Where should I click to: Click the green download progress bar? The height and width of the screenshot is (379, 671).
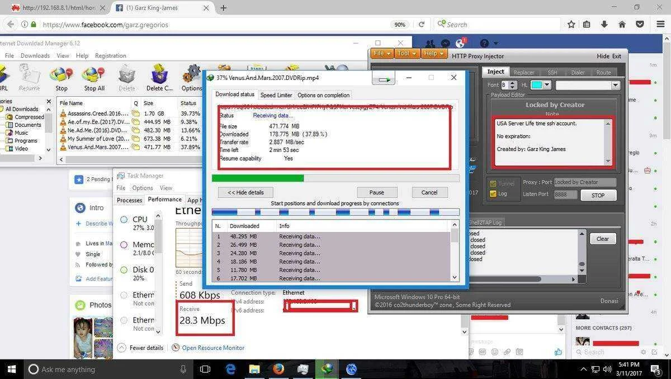tap(335, 178)
